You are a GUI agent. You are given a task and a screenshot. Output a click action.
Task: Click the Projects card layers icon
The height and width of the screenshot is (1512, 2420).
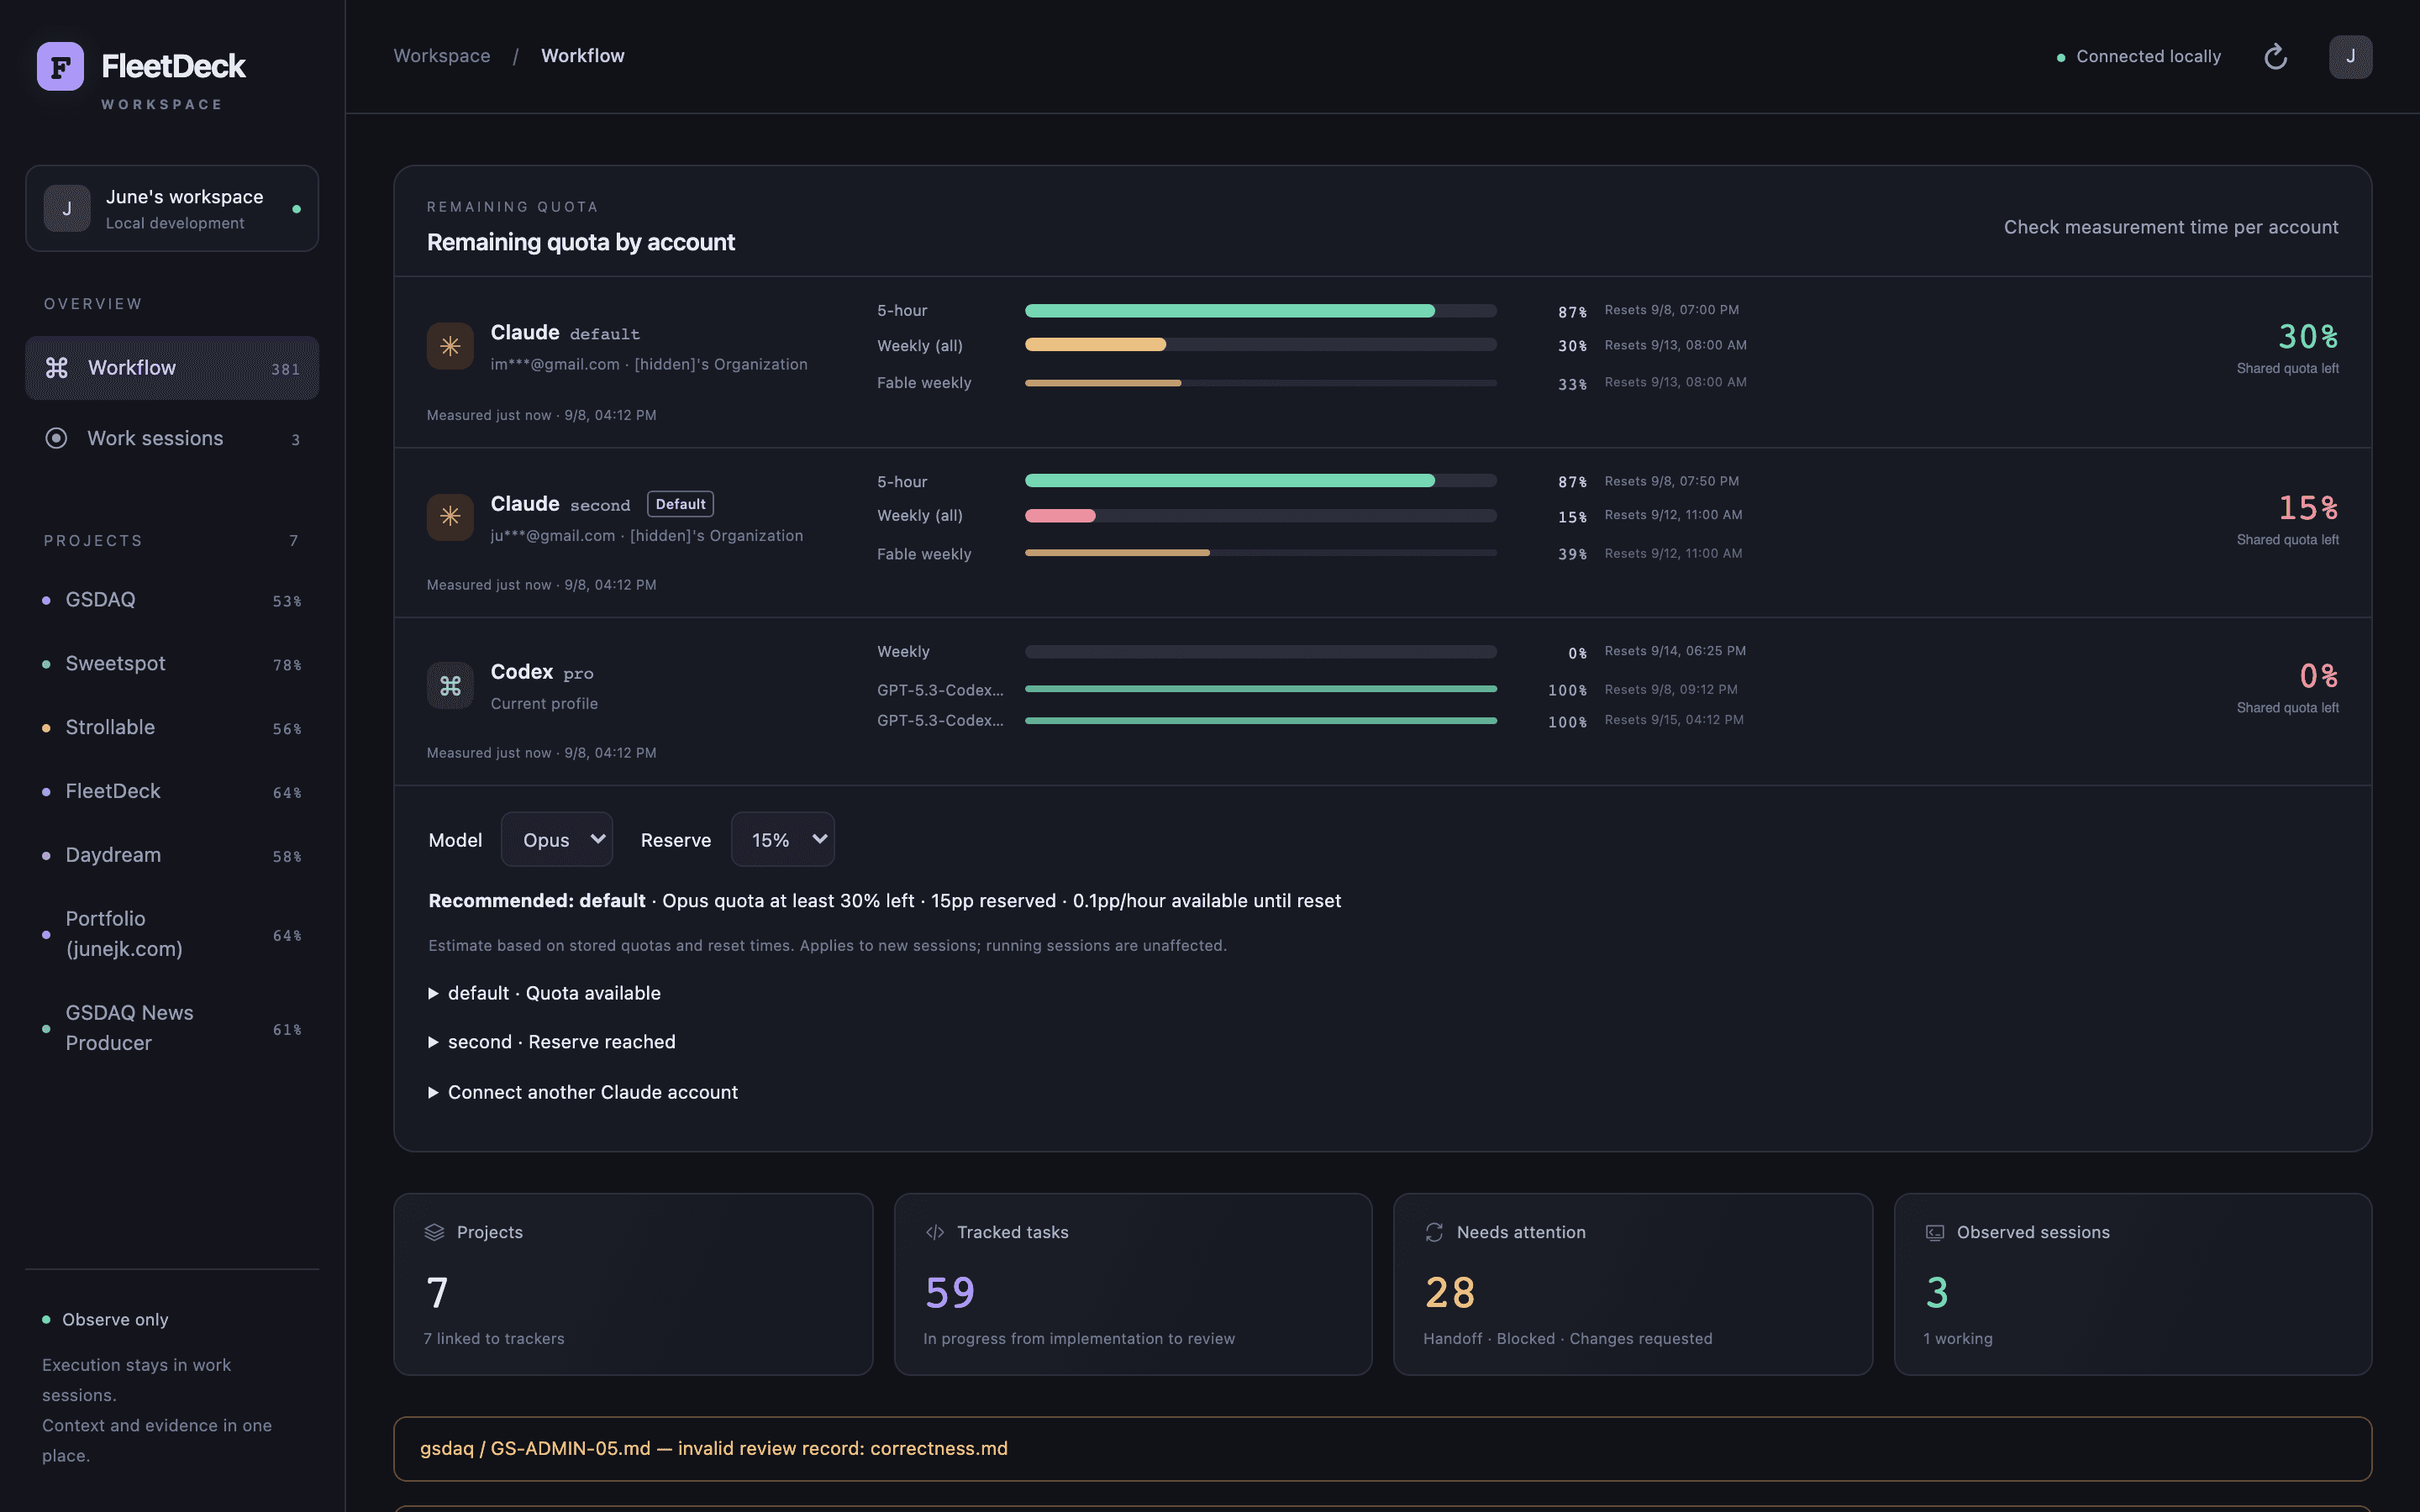click(x=434, y=1232)
